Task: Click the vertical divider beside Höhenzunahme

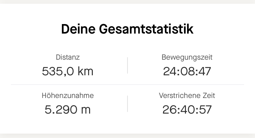Action: [x=128, y=103]
